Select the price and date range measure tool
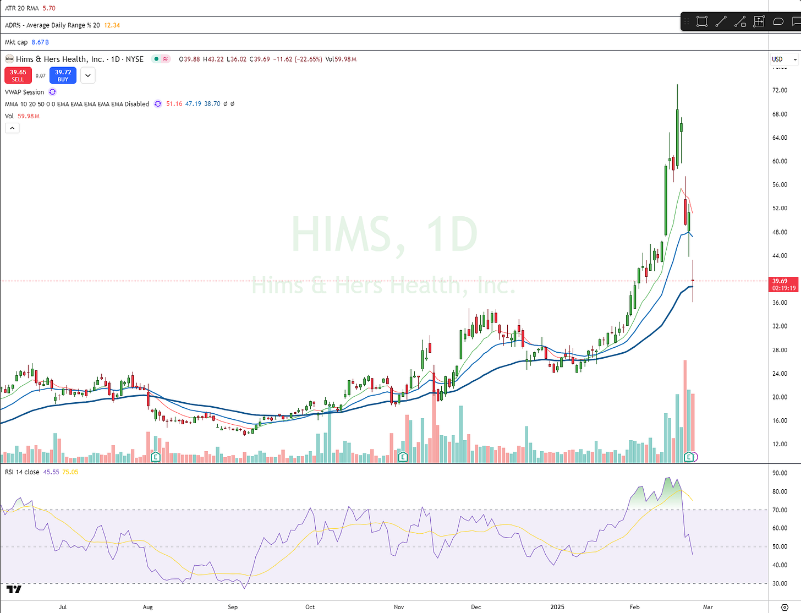The height and width of the screenshot is (613, 801). click(x=759, y=21)
